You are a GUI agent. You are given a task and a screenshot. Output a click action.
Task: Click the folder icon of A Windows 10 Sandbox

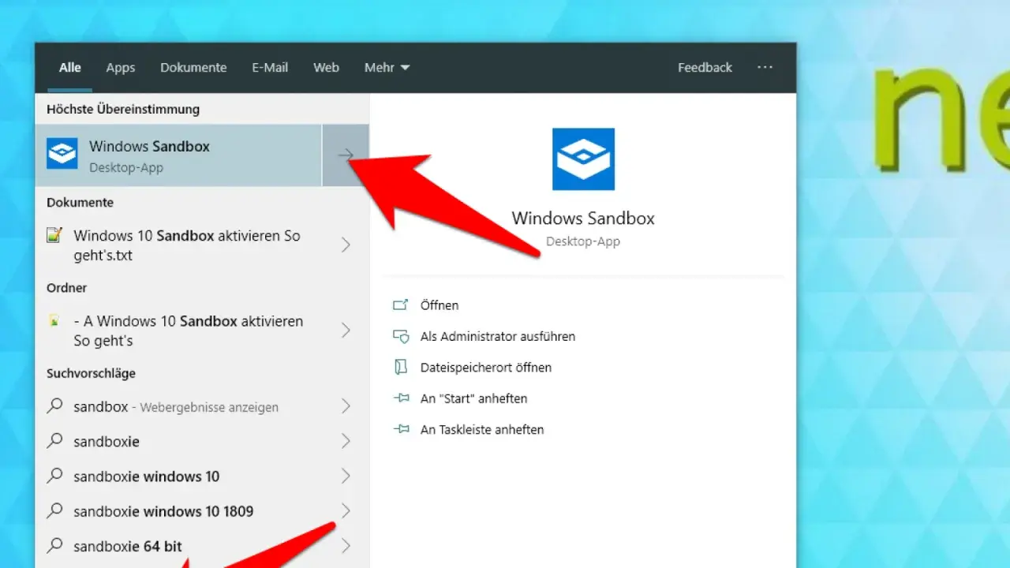point(54,321)
